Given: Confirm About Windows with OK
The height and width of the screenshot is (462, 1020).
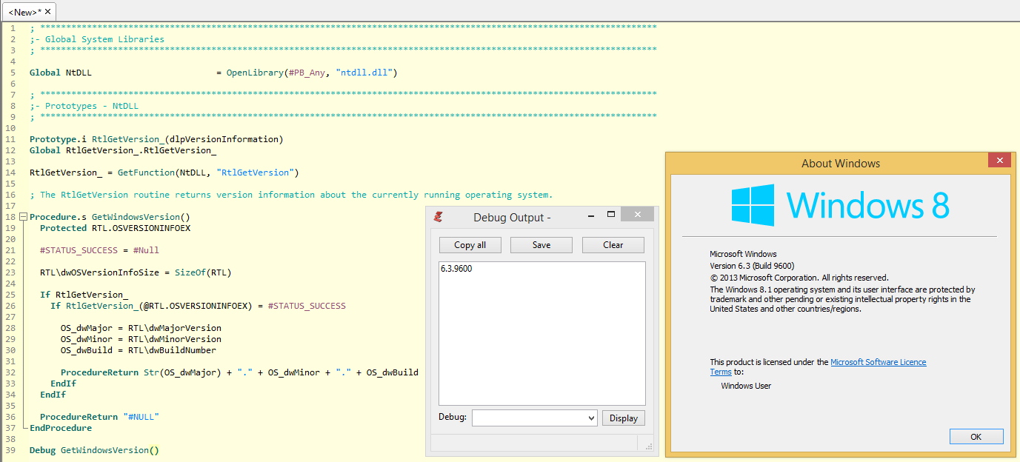Looking at the screenshot, I should tap(976, 437).
